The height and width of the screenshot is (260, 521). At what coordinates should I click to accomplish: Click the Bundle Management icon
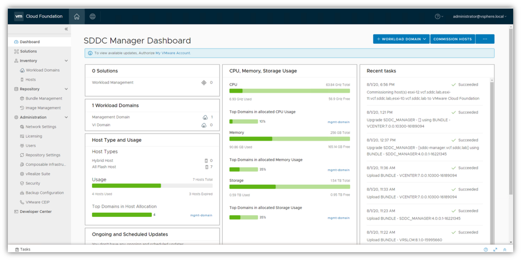tap(22, 99)
